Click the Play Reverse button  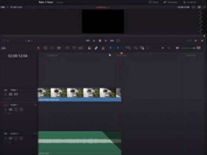click(94, 41)
